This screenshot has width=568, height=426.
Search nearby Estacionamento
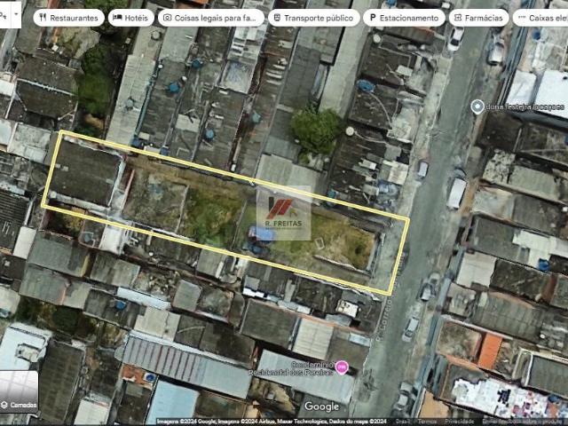[x=404, y=18]
